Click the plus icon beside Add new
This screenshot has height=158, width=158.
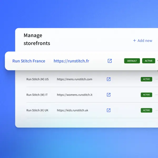tap(135, 41)
